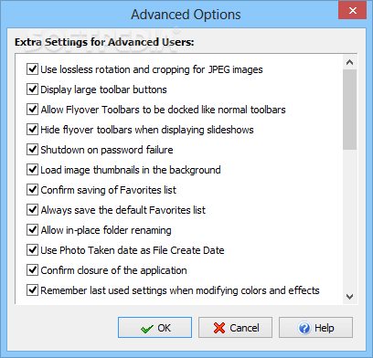Confirm settings with the OK button
This screenshot has width=373, height=358.
[155, 328]
